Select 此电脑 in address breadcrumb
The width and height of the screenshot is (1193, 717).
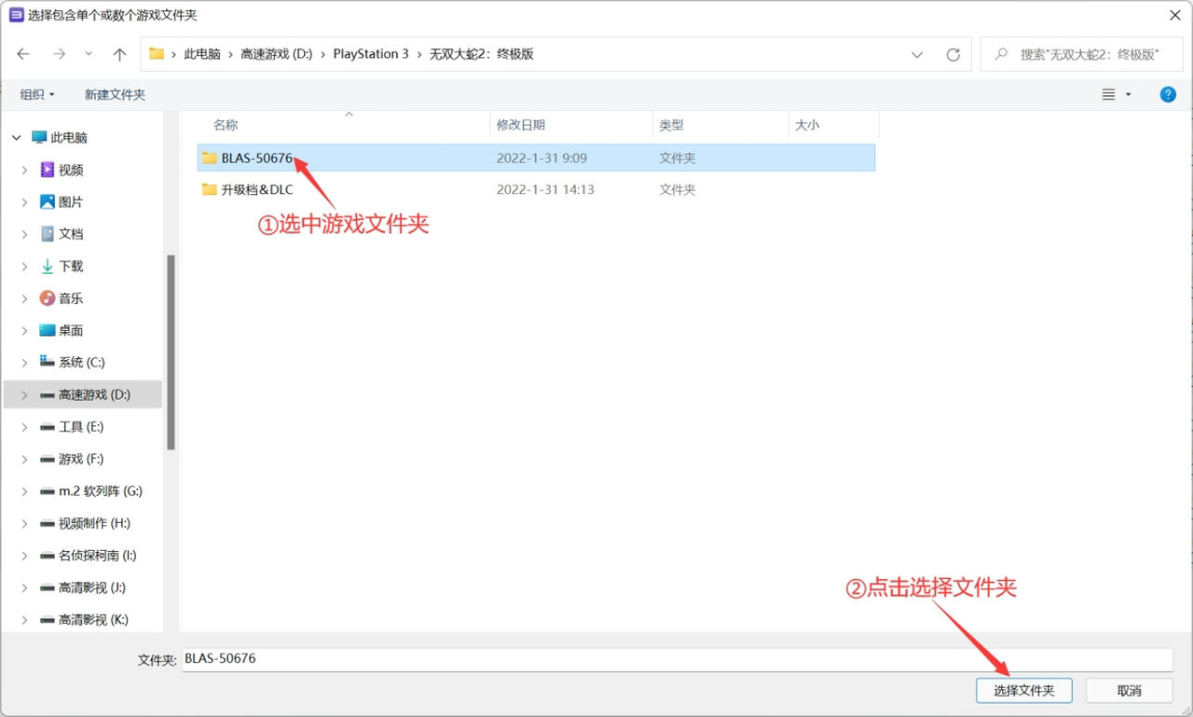pos(202,54)
